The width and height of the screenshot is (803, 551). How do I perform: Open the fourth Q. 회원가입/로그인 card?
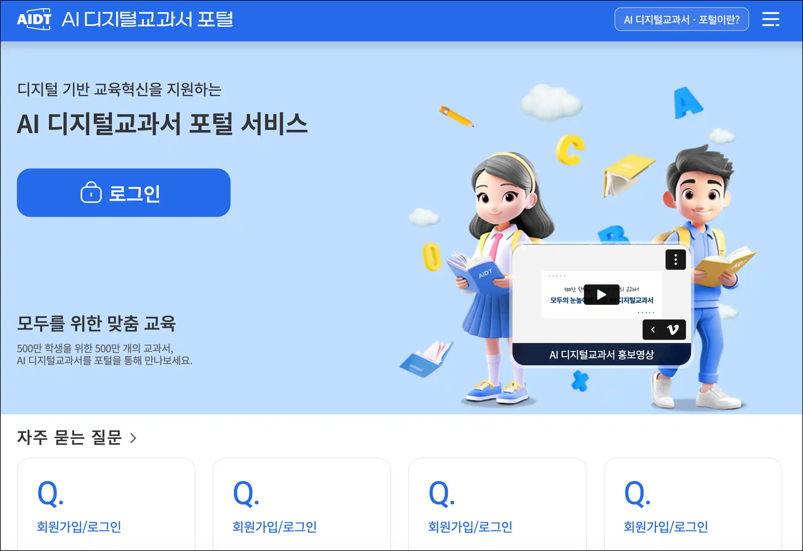(x=693, y=504)
